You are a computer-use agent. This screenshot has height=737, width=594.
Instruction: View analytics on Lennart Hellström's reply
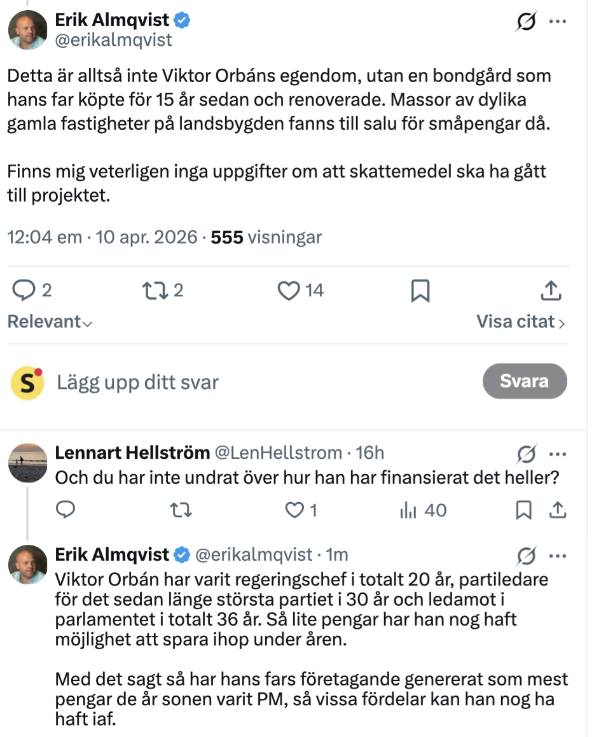[x=406, y=510]
